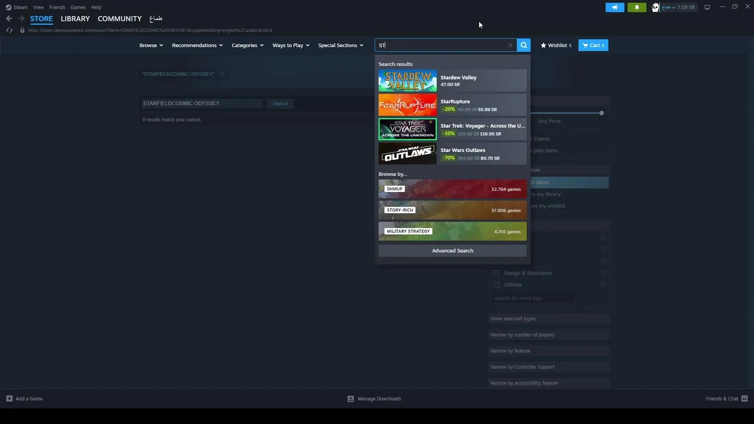754x424 pixels.
Task: Open the Special Sections dropdown
Action: (340, 45)
